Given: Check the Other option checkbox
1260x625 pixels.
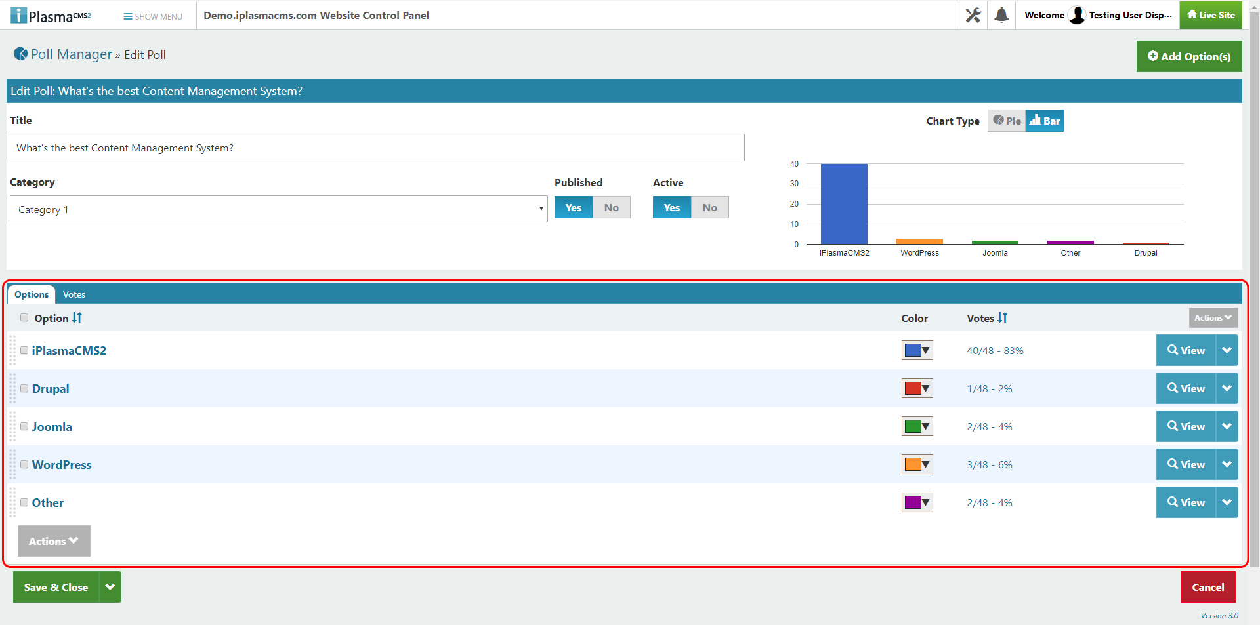Looking at the screenshot, I should click(x=24, y=502).
